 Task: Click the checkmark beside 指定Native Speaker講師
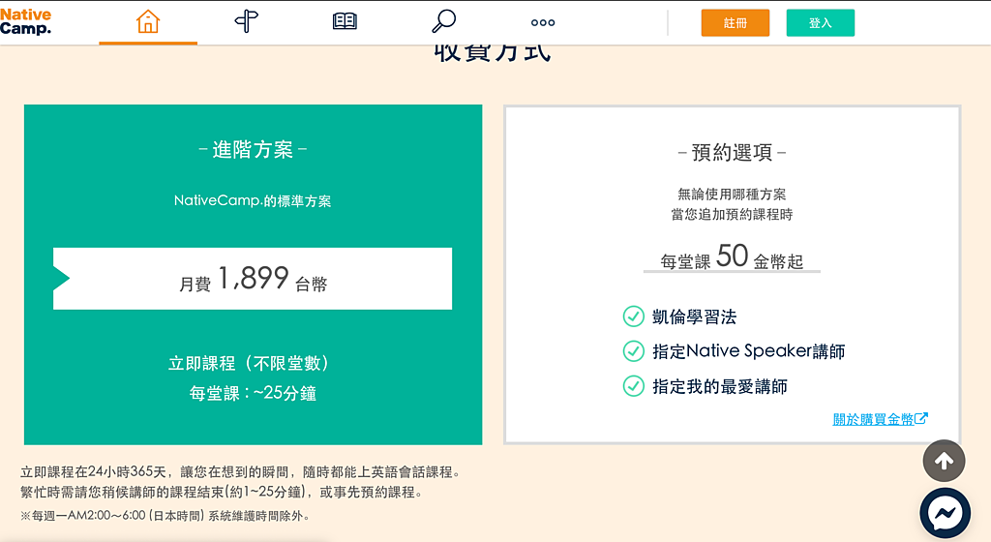(x=633, y=350)
